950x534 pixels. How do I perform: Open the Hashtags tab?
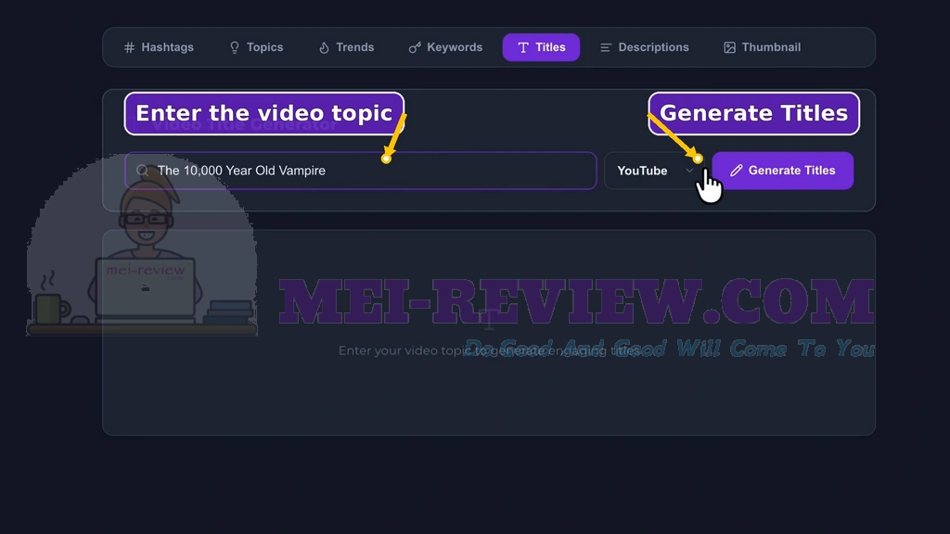[x=159, y=47]
